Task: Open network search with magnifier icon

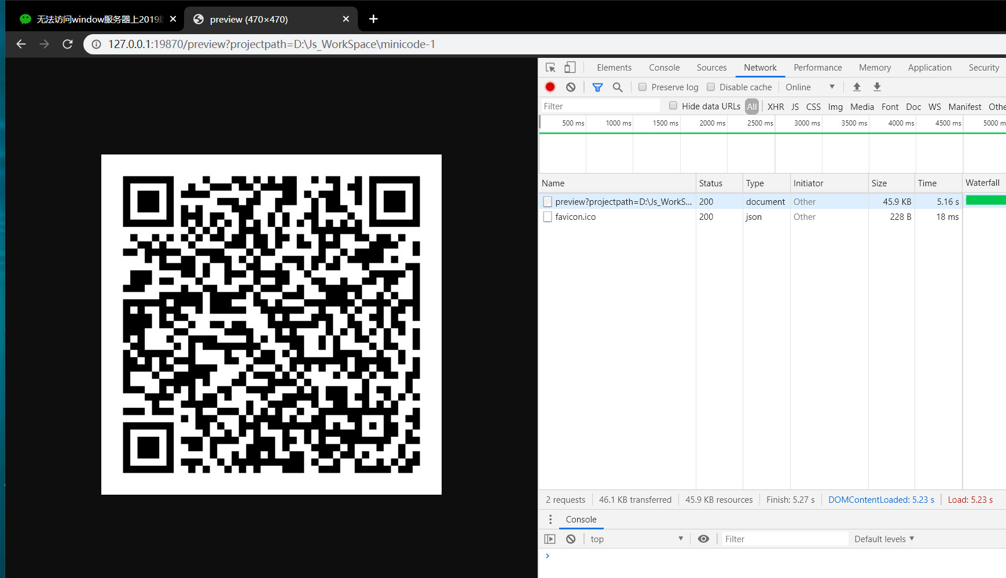Action: pos(618,87)
